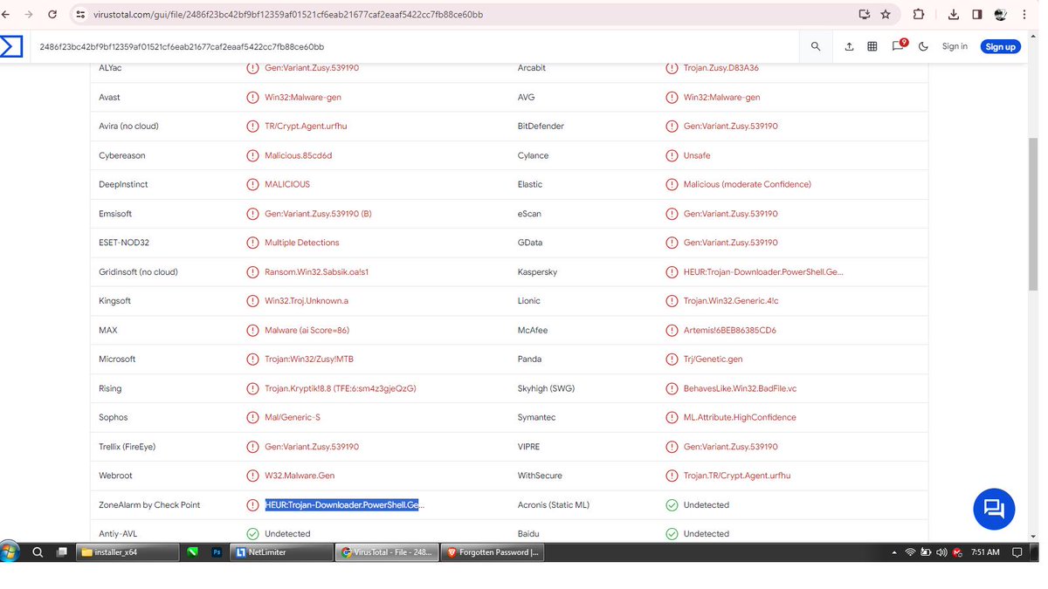Viewport: 1048px width, 589px height.
Task: Click the Wi-Fi tray icon
Action: click(910, 552)
